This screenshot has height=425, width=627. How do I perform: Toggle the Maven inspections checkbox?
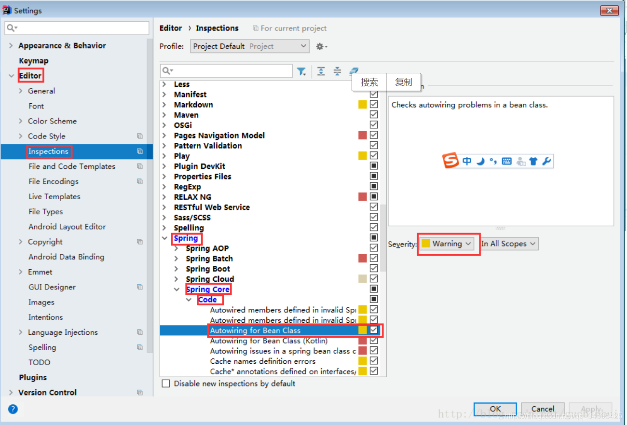[x=374, y=114]
